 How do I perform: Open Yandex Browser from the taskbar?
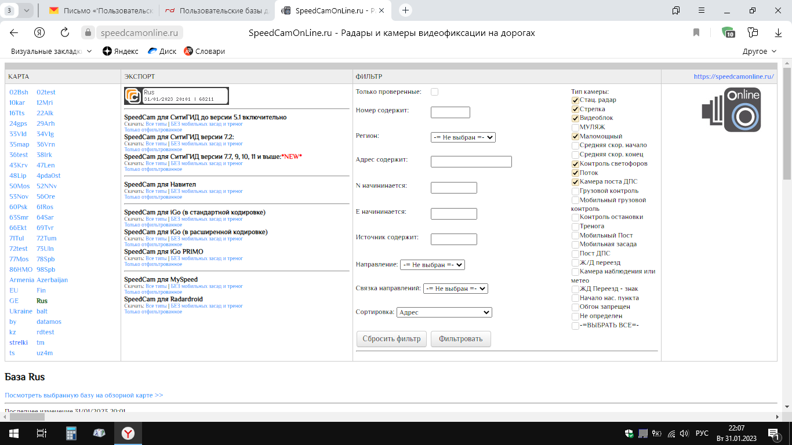click(128, 433)
